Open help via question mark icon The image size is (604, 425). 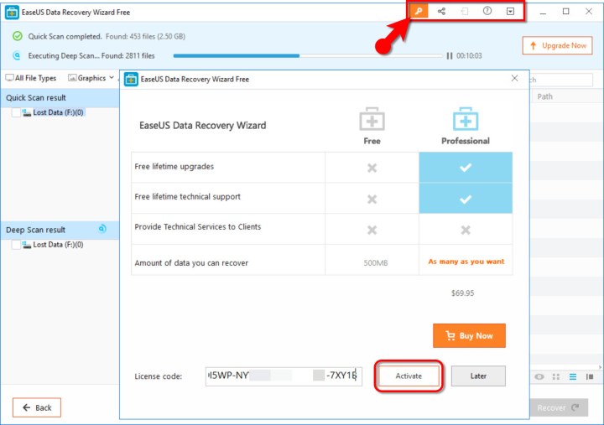(x=487, y=12)
